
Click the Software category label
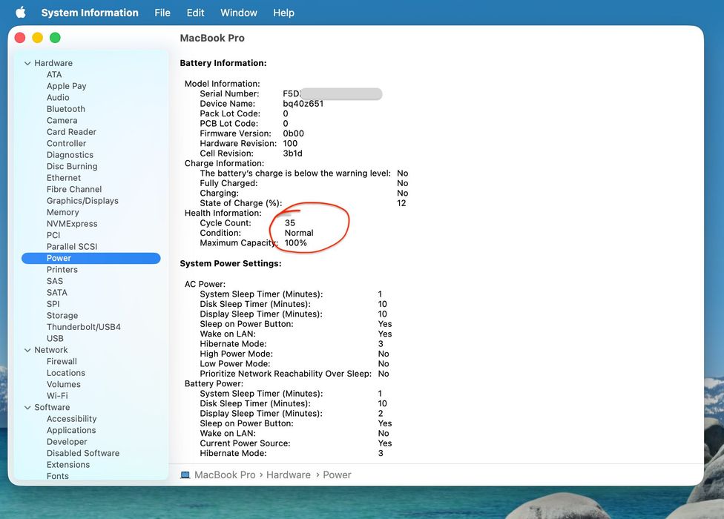pos(52,407)
